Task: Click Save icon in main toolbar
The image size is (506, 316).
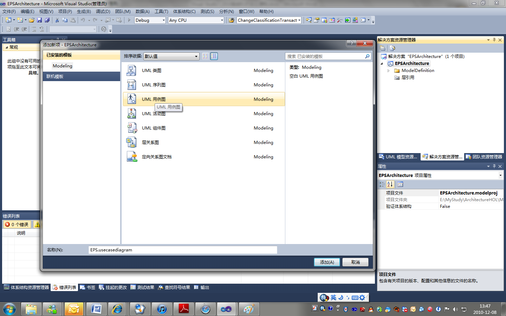Action: [39, 20]
